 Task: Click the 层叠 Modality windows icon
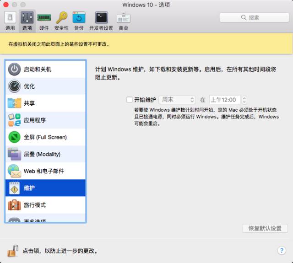14,154
